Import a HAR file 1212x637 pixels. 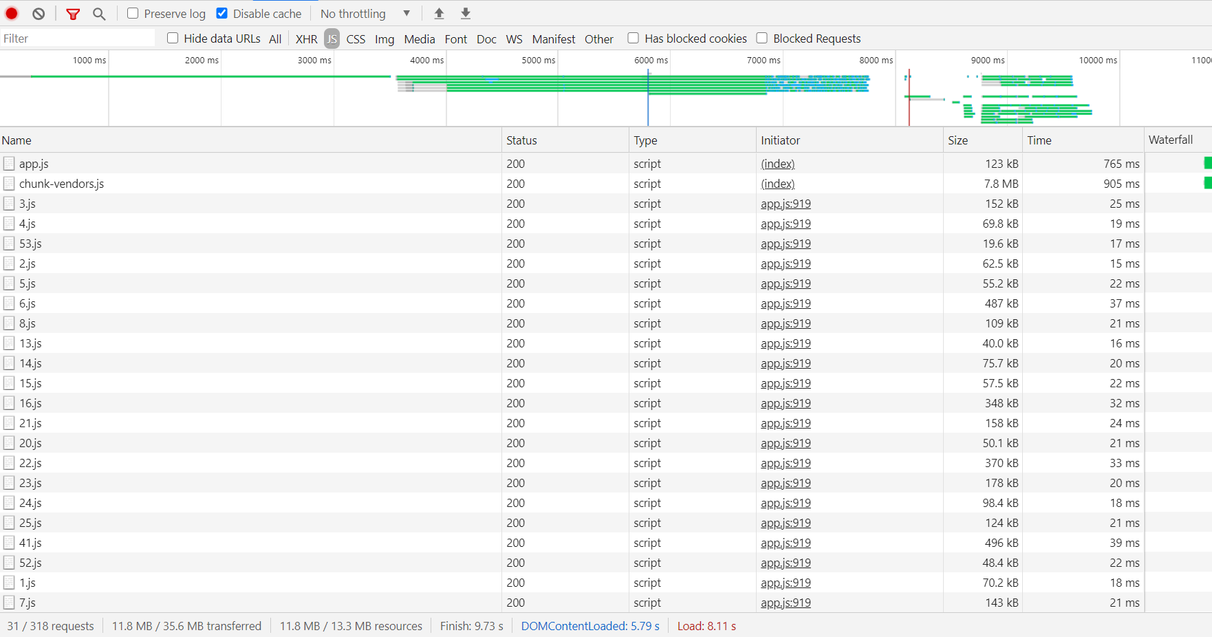439,13
